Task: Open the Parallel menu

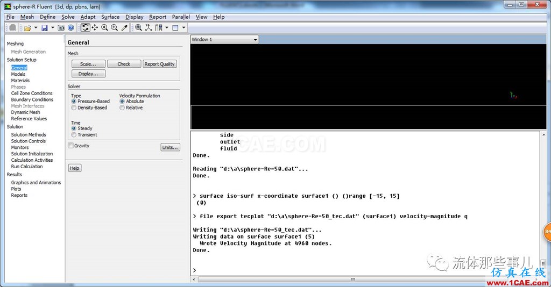Action: (x=181, y=17)
